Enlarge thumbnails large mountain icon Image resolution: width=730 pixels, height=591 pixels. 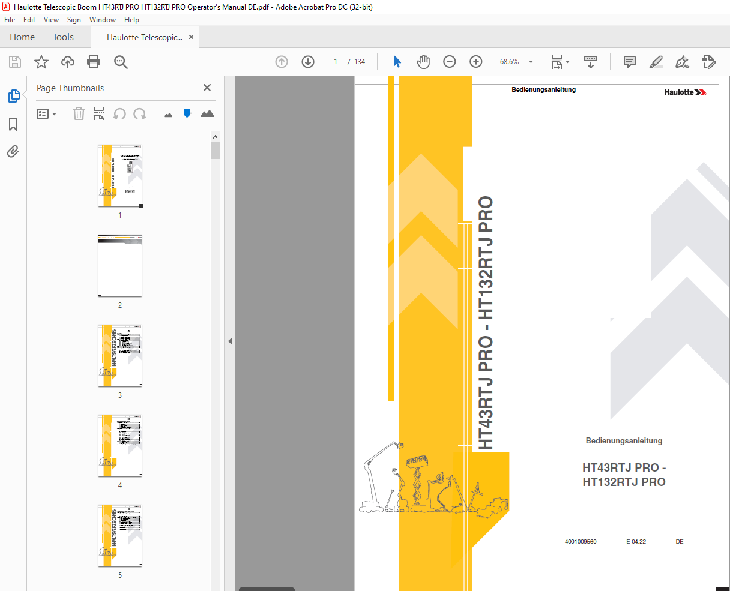(208, 113)
